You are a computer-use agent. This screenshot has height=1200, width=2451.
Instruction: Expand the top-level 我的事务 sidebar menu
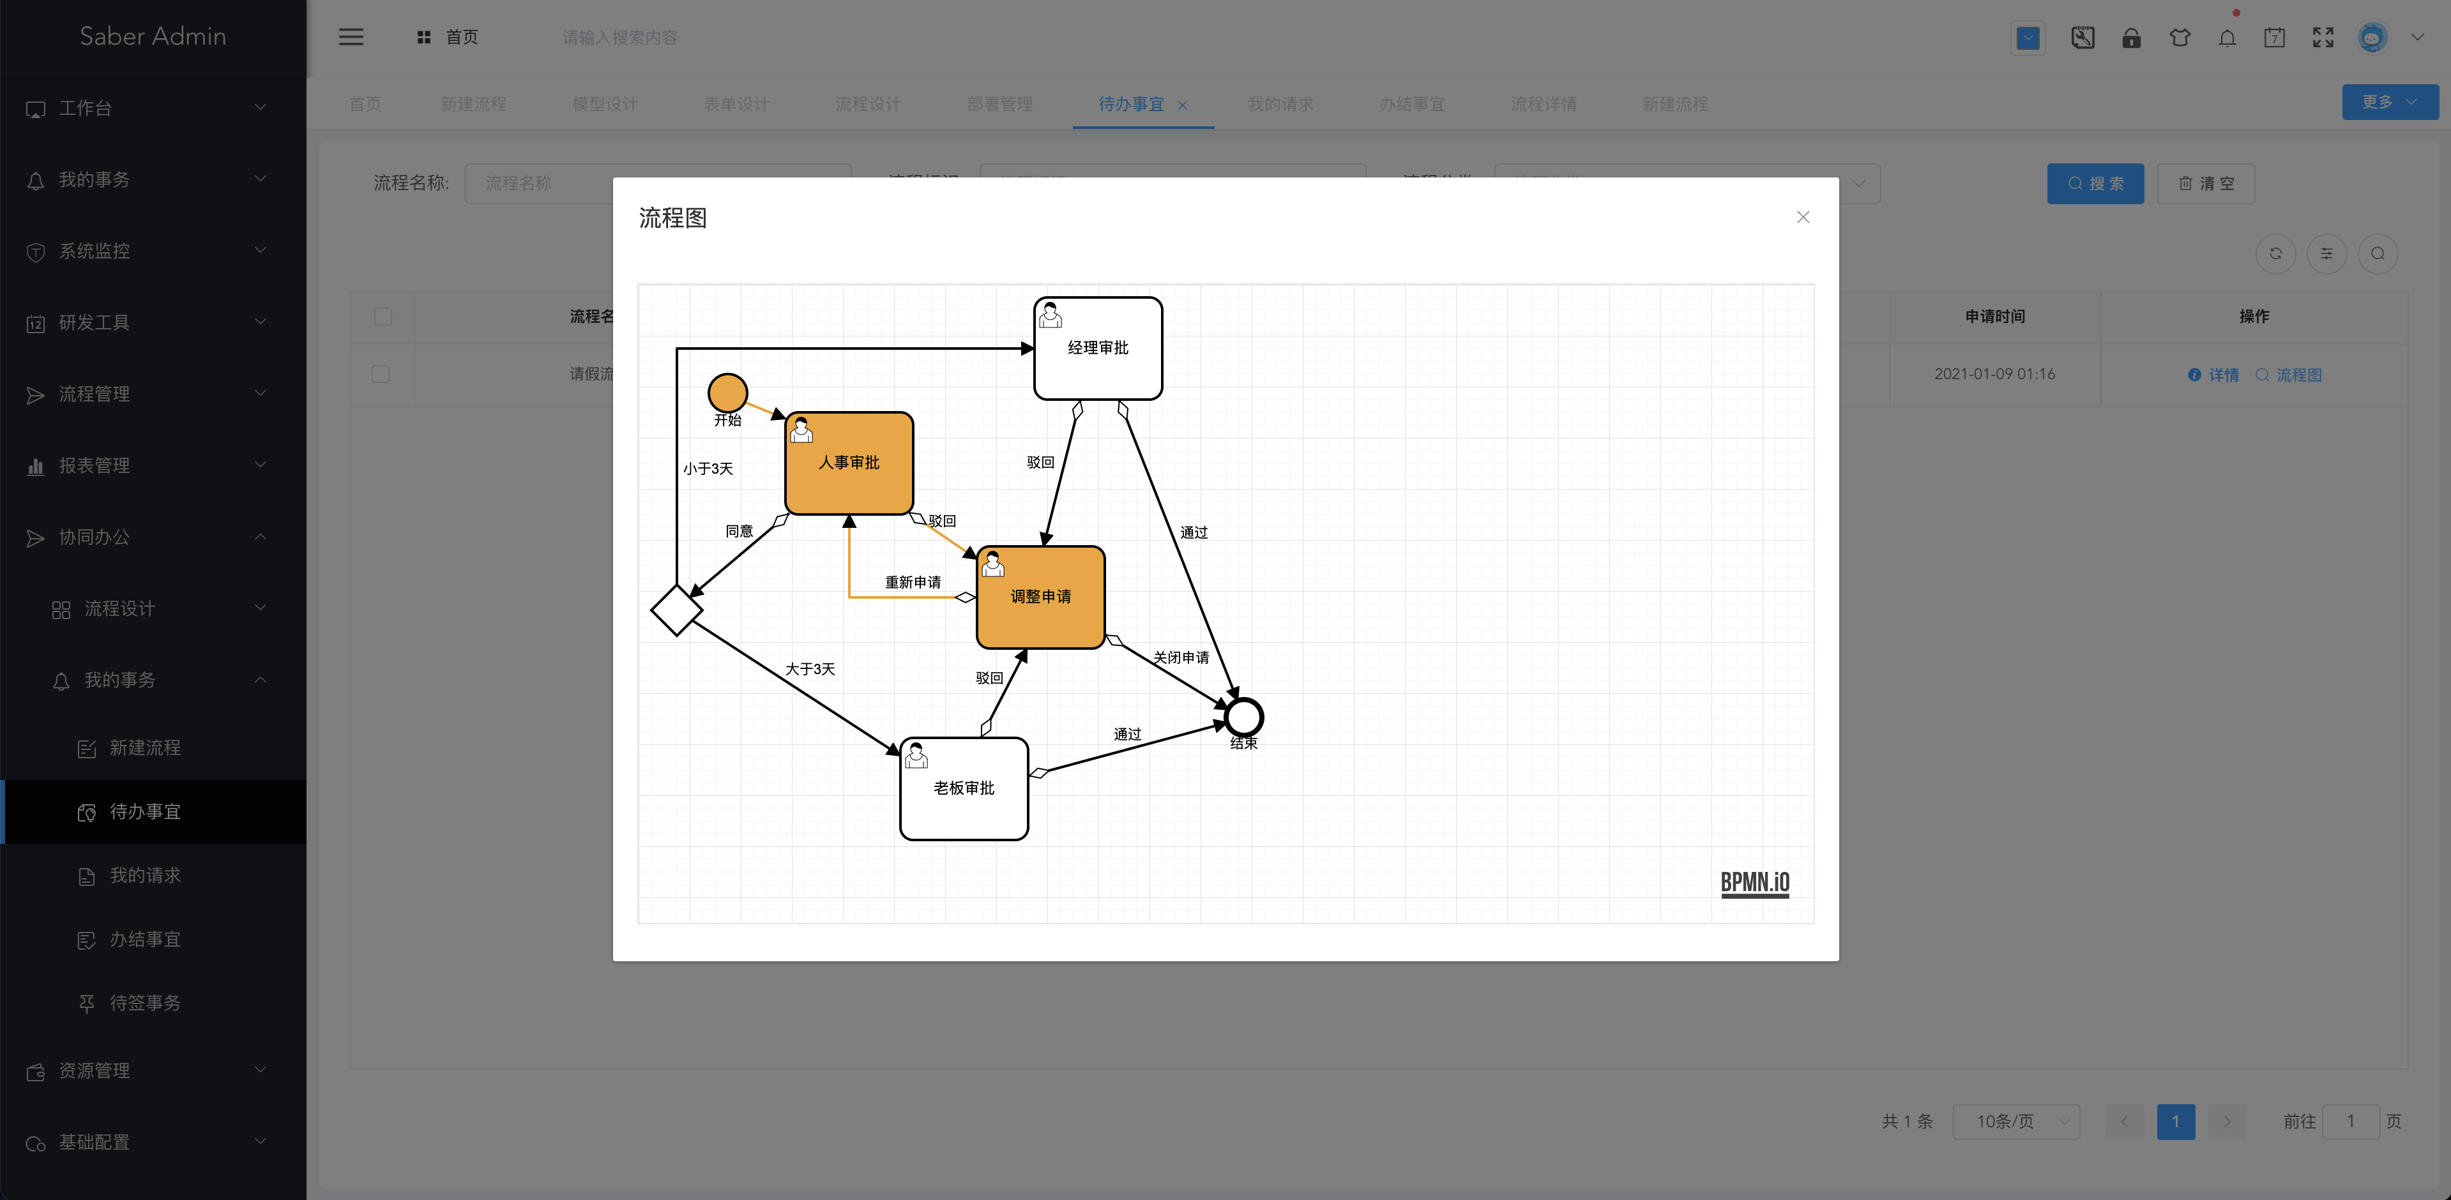[153, 179]
